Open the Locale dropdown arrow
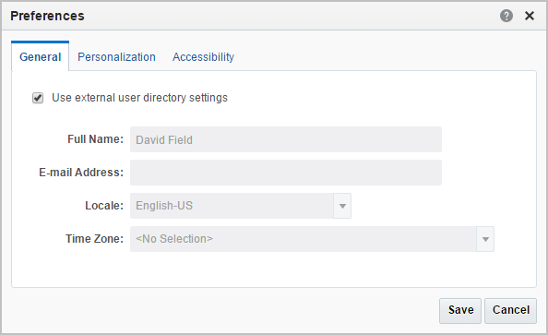This screenshot has width=548, height=335. 342,206
